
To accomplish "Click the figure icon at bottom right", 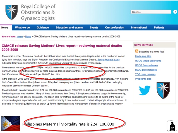I will pos(172,126).
